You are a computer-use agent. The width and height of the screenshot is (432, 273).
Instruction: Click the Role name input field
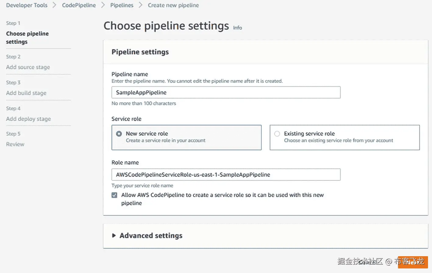226,175
